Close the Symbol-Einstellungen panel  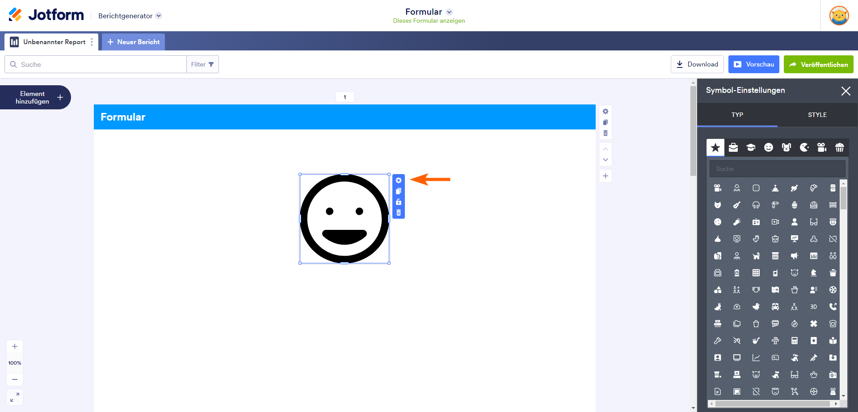pos(845,91)
